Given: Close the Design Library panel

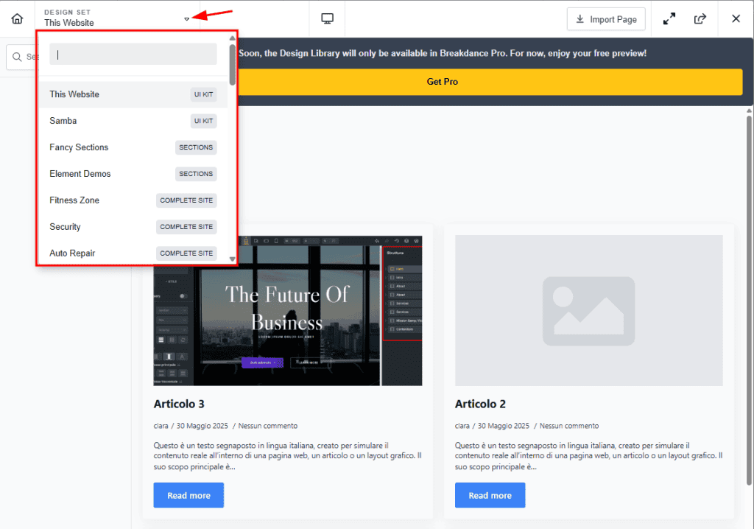Looking at the screenshot, I should coord(736,18).
